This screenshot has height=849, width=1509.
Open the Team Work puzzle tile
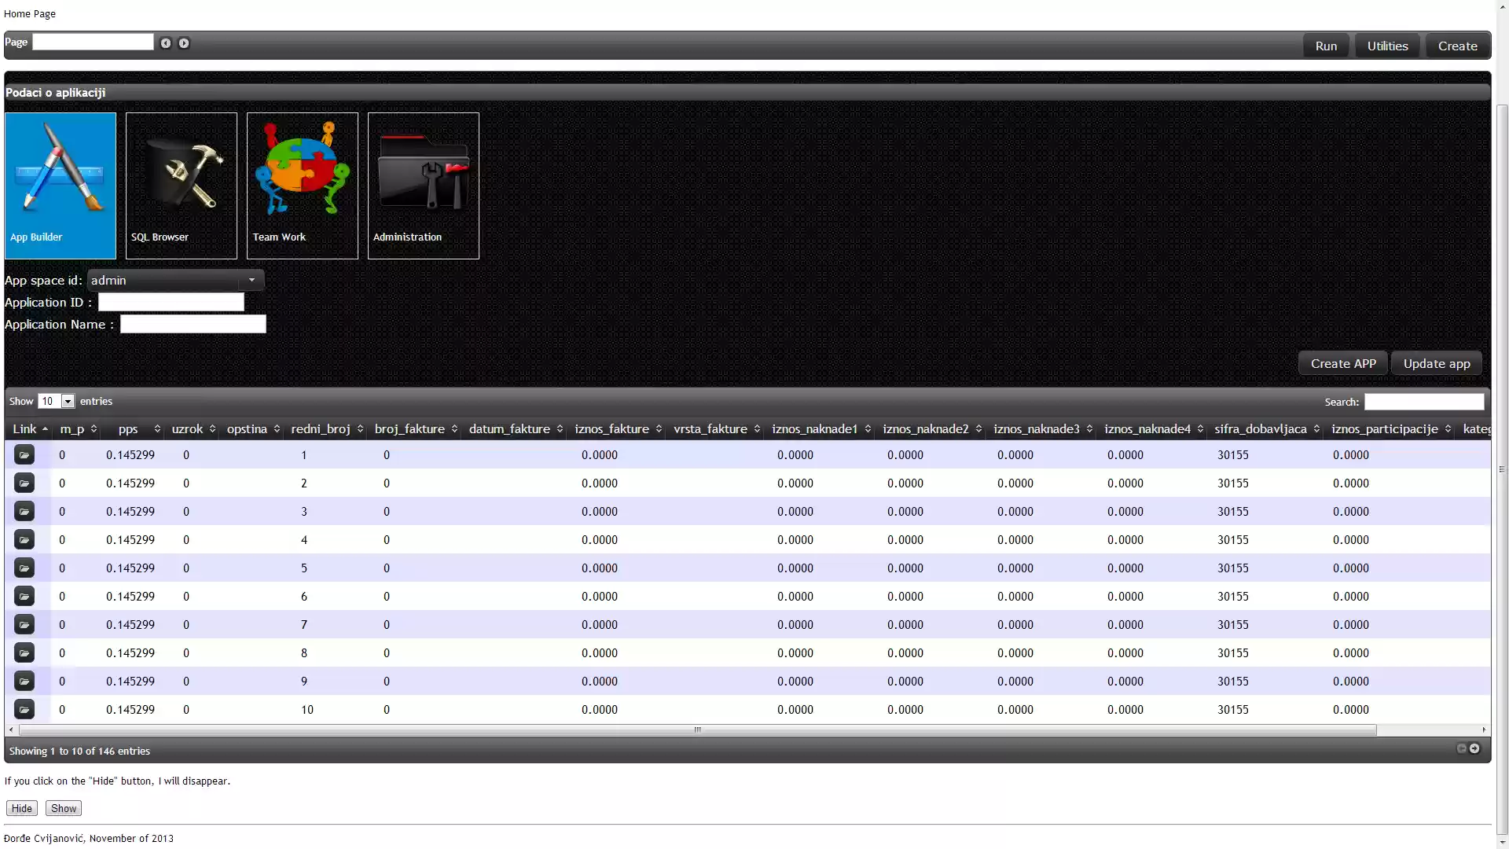(x=303, y=186)
